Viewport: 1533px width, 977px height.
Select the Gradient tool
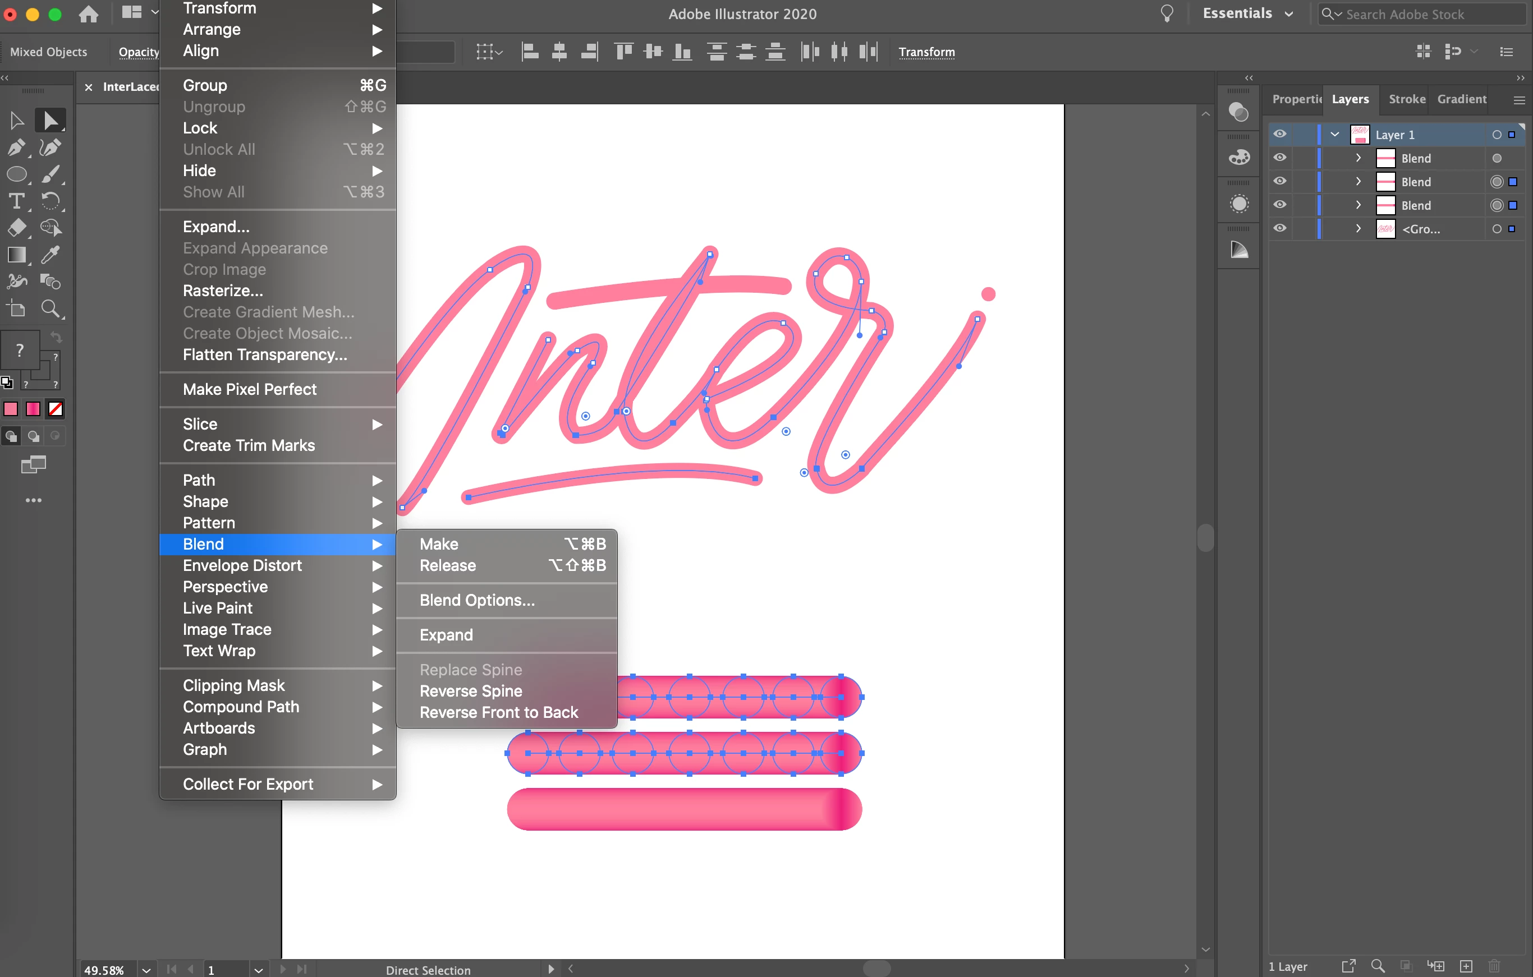pos(16,255)
